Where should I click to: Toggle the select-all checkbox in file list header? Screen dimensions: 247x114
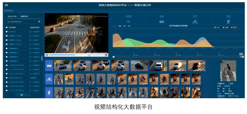7,27
